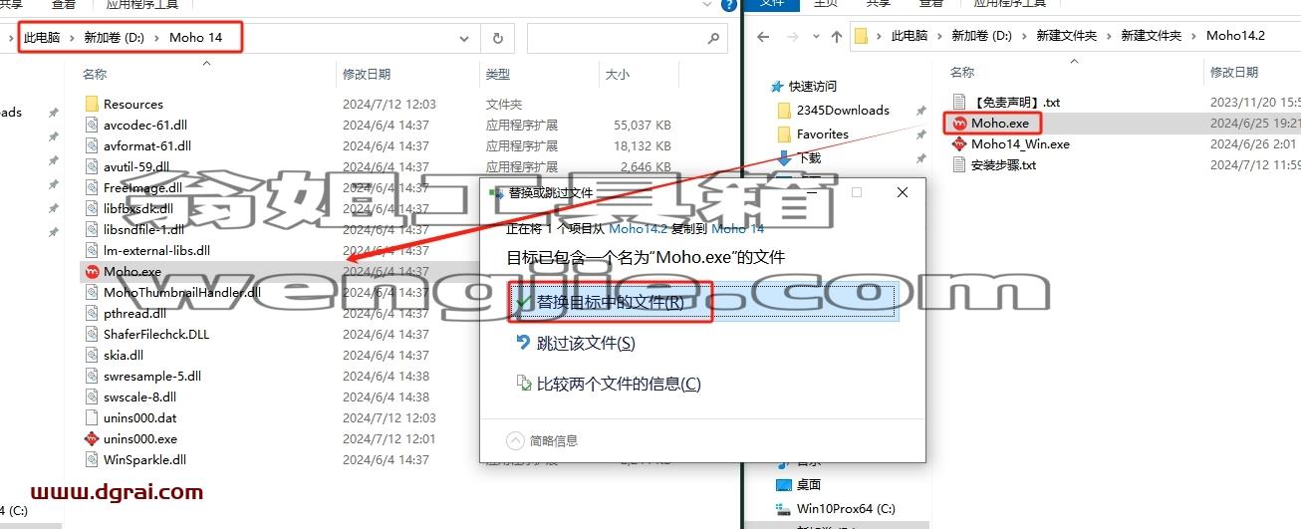Open address history dropdown in Moho 14 window
Viewport: 1301px width, 529px height.
click(464, 38)
